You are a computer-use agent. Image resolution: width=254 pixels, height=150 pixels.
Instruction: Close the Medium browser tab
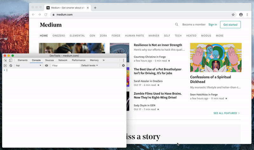coord(88,8)
